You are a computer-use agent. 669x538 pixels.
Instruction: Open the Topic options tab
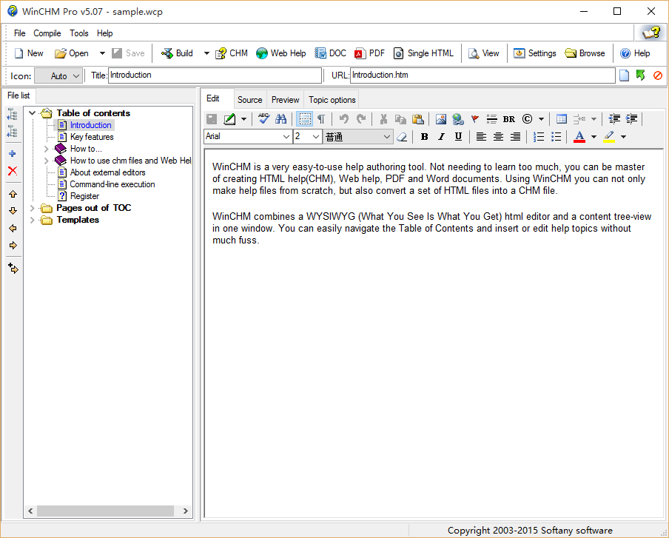tap(332, 99)
